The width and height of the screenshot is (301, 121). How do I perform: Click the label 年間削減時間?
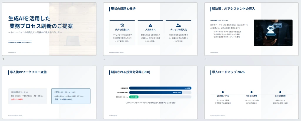tap(124, 88)
